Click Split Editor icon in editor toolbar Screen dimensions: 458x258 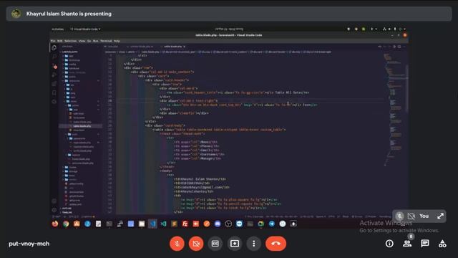399,47
